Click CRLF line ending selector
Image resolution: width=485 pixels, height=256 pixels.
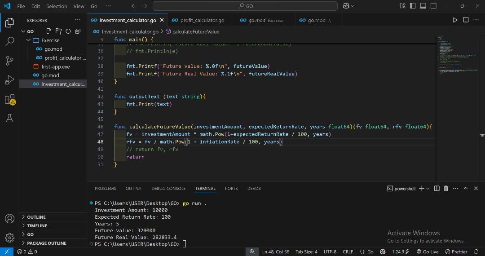[x=348, y=252]
